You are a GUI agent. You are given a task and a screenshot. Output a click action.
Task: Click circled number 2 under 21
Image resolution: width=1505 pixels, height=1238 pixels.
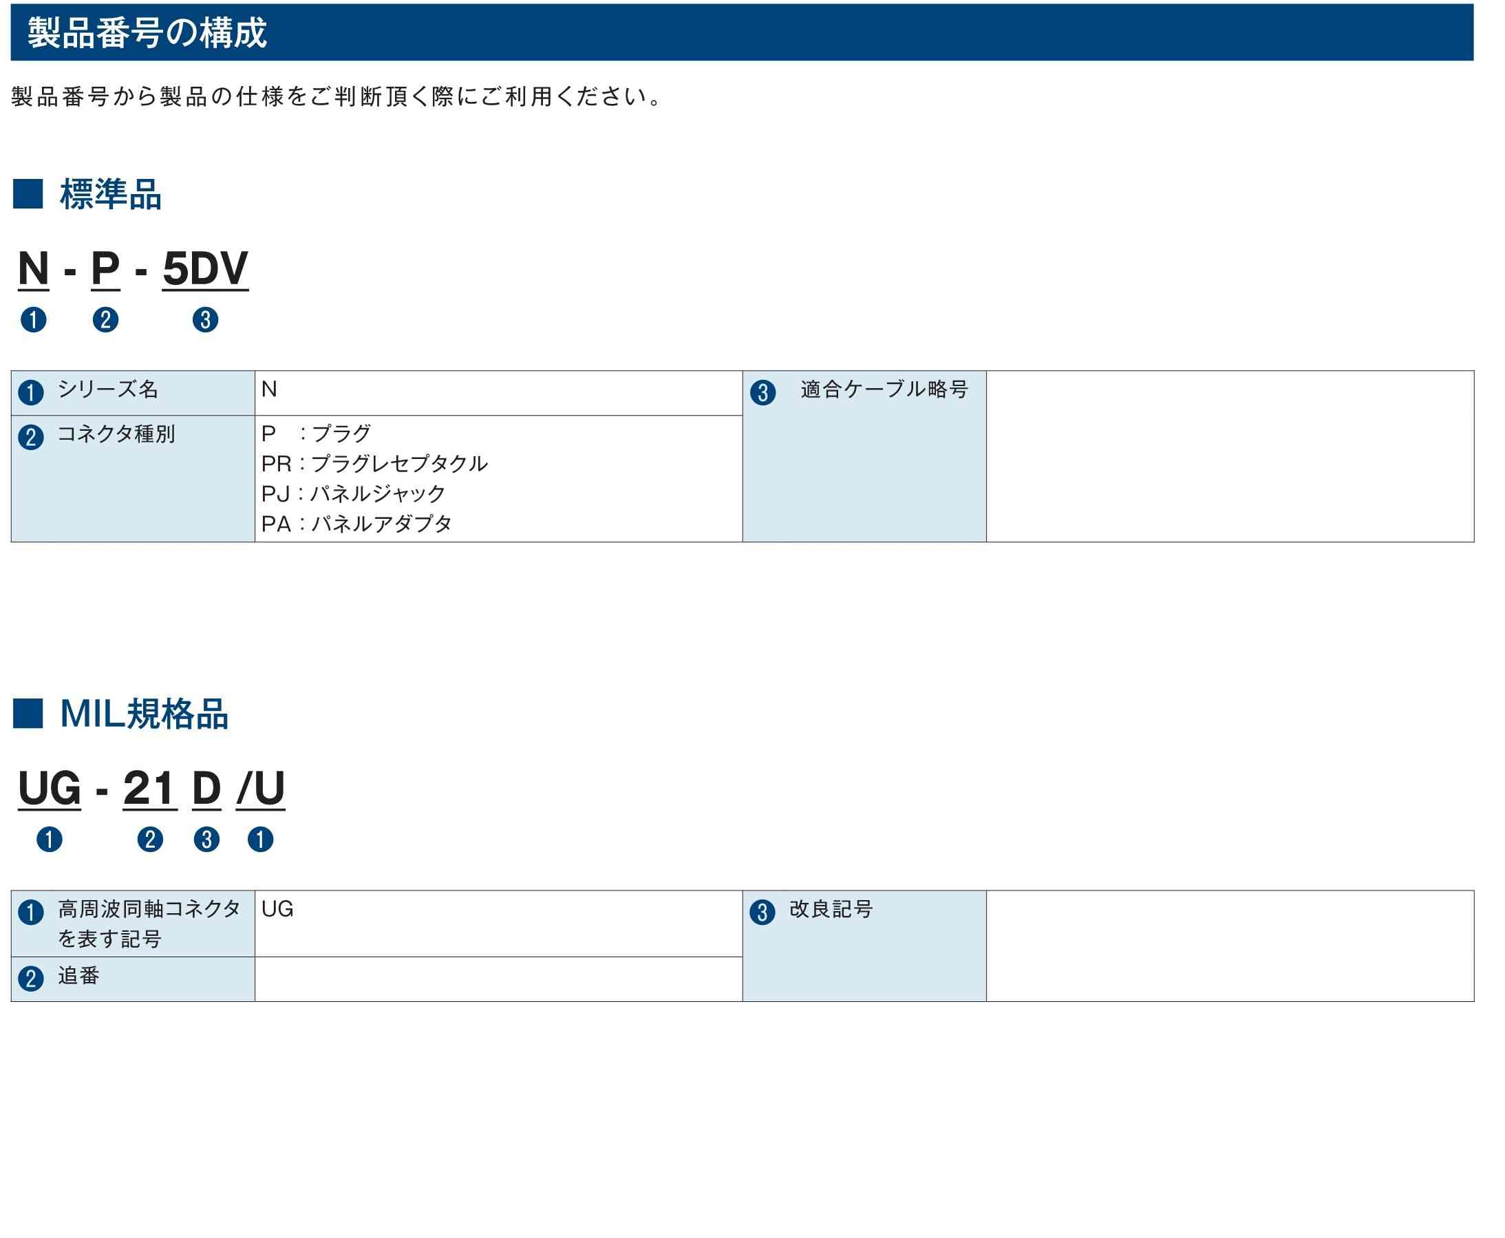point(150,840)
